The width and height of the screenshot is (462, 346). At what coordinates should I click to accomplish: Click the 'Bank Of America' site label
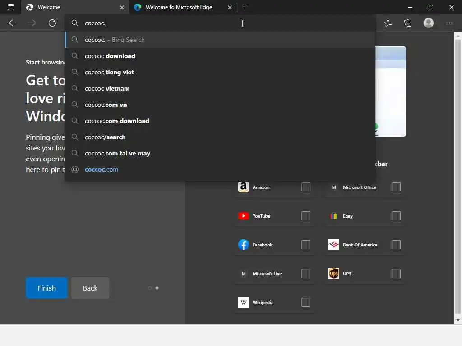(360, 245)
